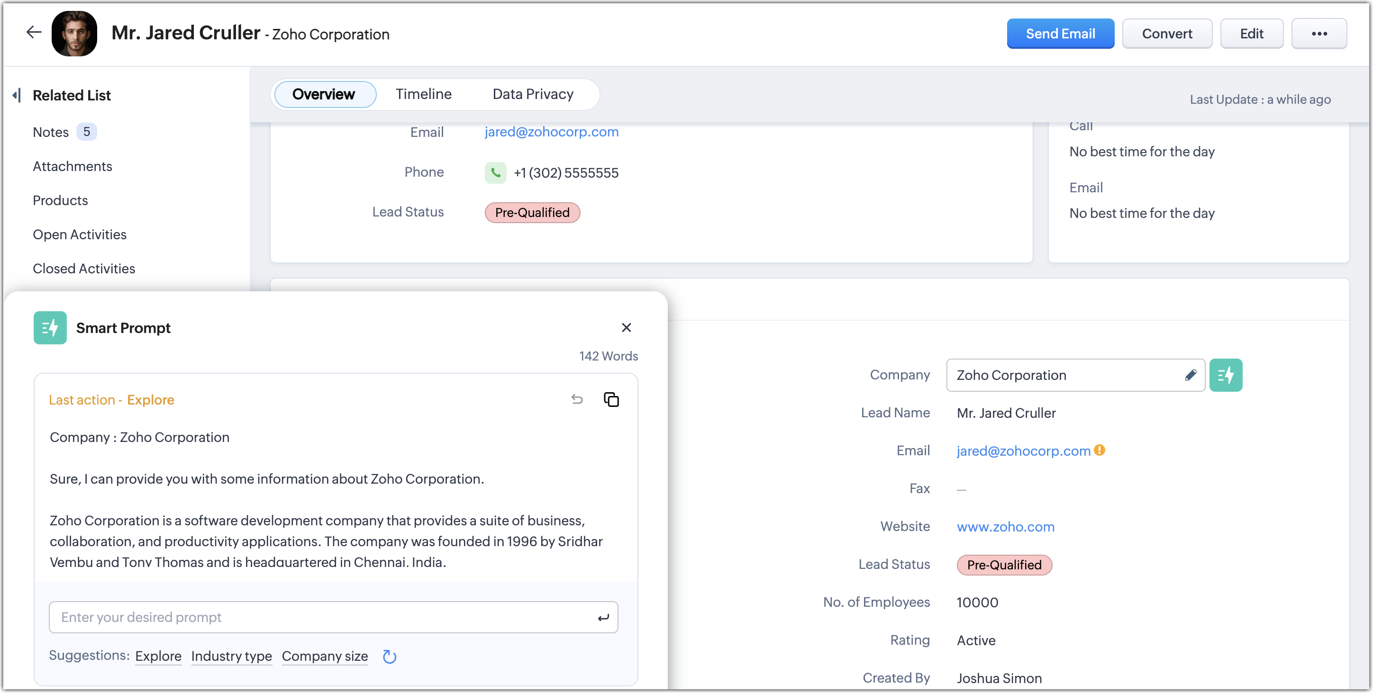The image size is (1373, 693).
Task: Close the Smart Prompt panel
Action: tap(626, 328)
